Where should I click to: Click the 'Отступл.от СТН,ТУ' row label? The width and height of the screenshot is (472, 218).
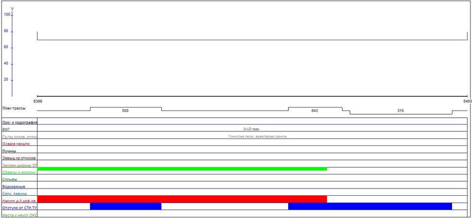click(19, 208)
